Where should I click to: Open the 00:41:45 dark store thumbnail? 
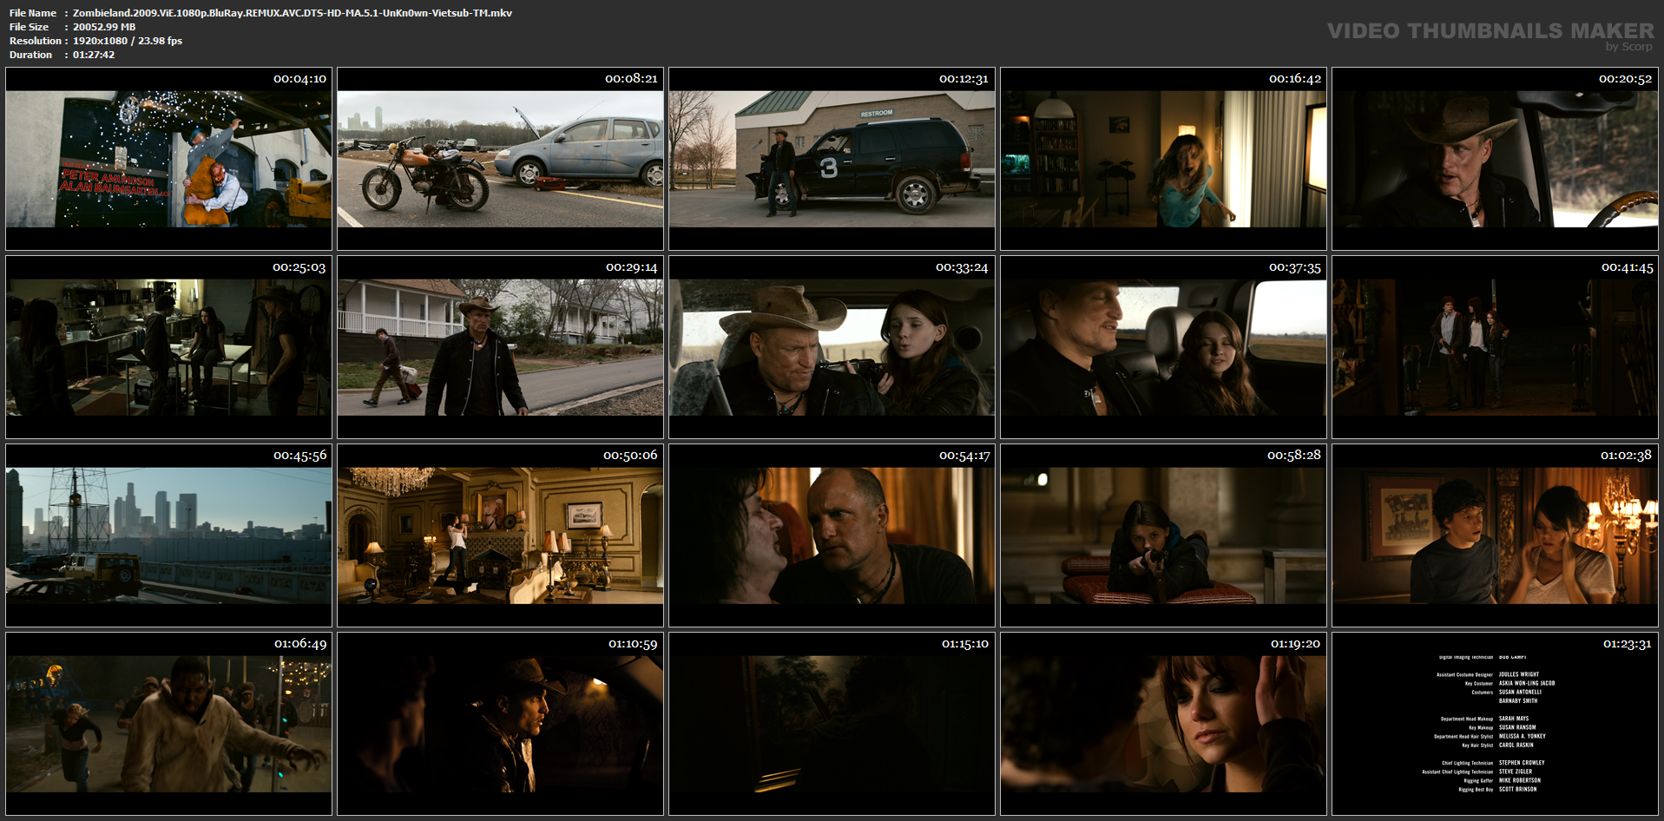pyautogui.click(x=1495, y=347)
